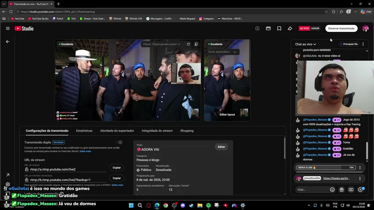Viewport: 374px width, 210px height.
Task: Click the plus circle icon in chat bar
Action: [x=360, y=189]
